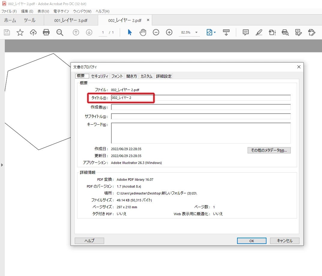The height and width of the screenshot is (276, 322).
Task: Select the 概要 tab in properties
Action: (x=82, y=76)
